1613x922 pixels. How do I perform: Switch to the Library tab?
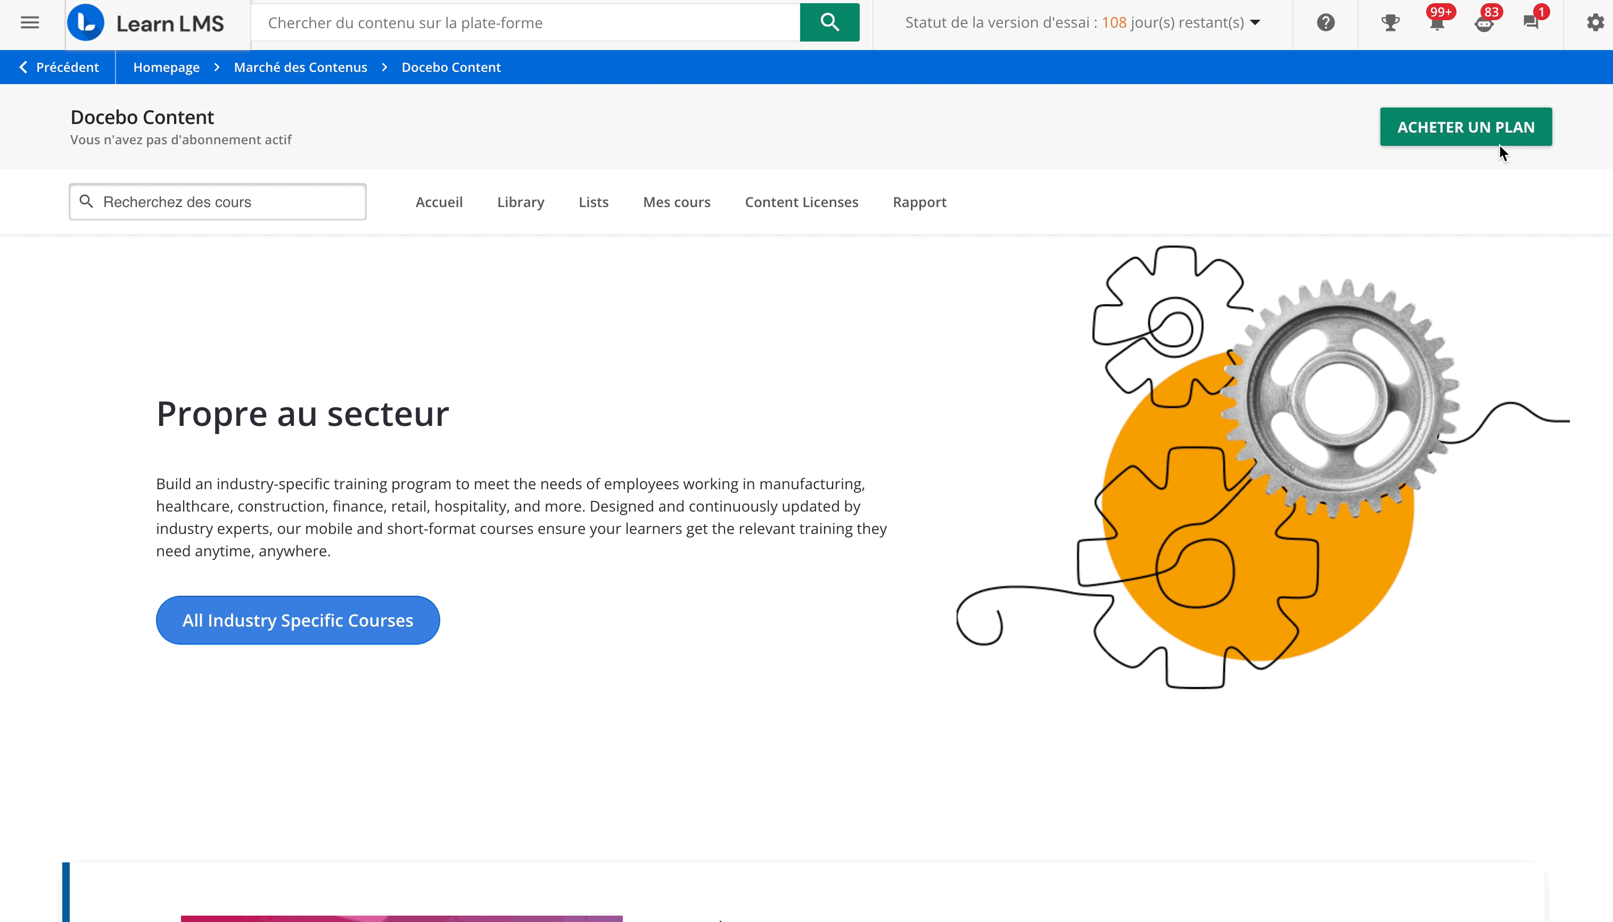point(520,202)
